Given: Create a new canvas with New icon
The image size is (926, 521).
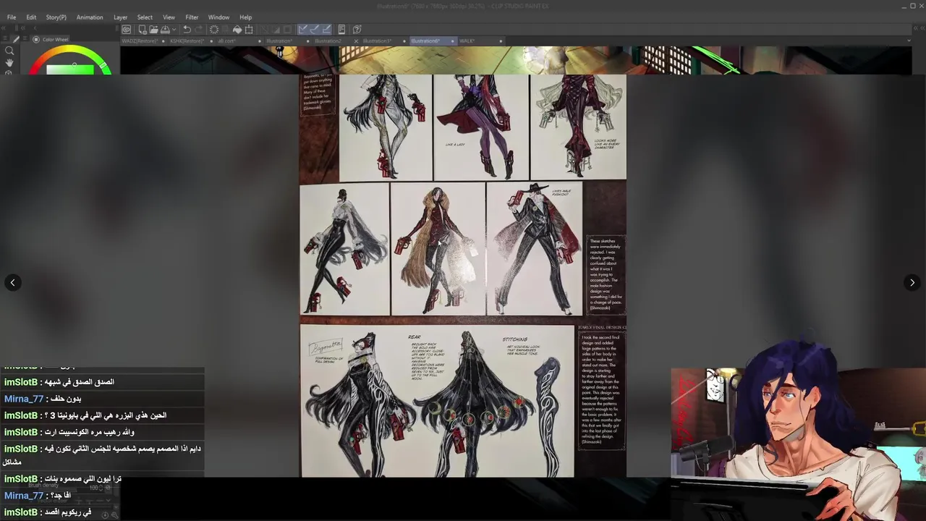Looking at the screenshot, I should click(143, 30).
